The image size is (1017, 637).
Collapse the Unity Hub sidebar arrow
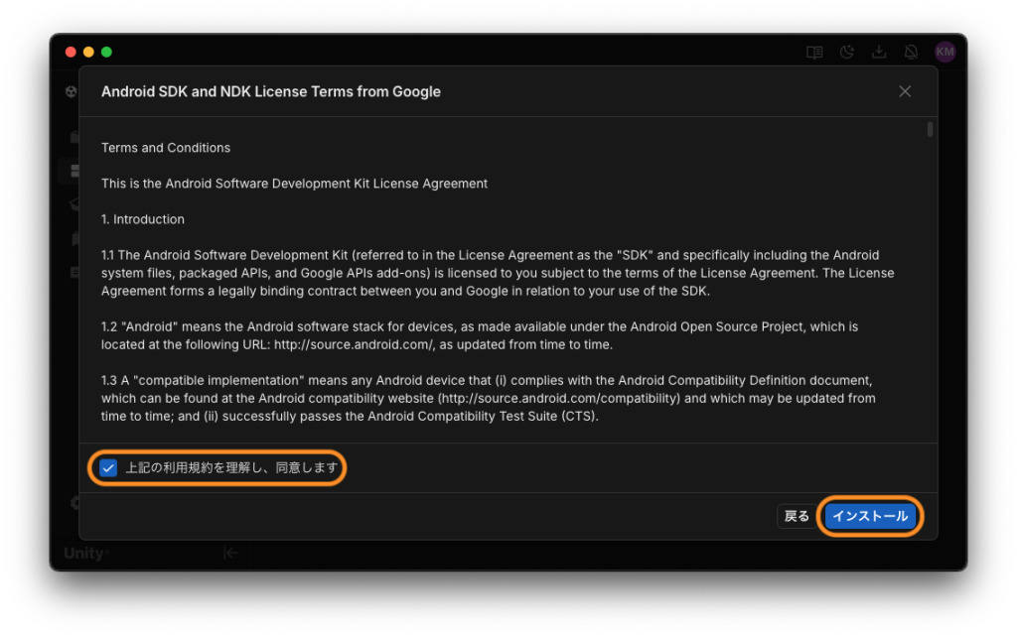(230, 553)
